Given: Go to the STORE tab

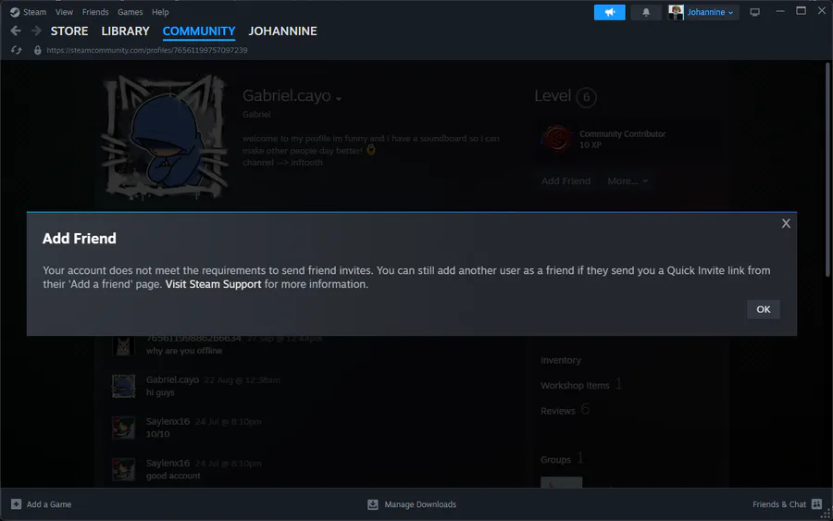Looking at the screenshot, I should pos(69,31).
